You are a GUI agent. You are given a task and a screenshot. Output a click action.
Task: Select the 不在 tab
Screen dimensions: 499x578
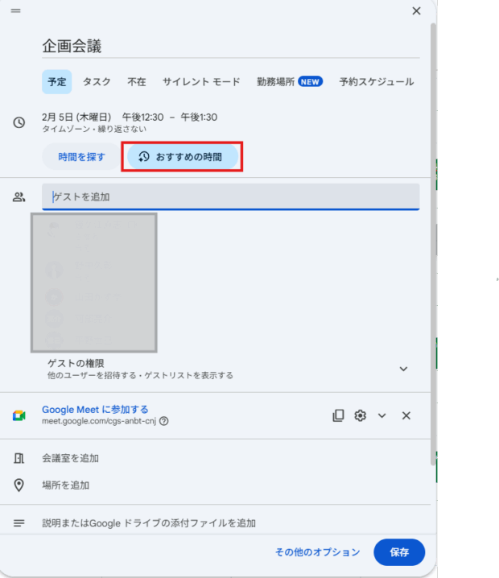point(137,82)
